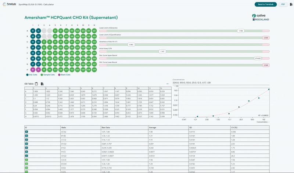
Task: Click the S1 badge in row A1:A2
Action: point(26,132)
